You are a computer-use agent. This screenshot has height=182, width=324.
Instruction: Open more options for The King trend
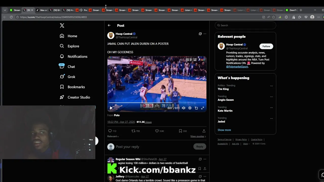click(271, 86)
